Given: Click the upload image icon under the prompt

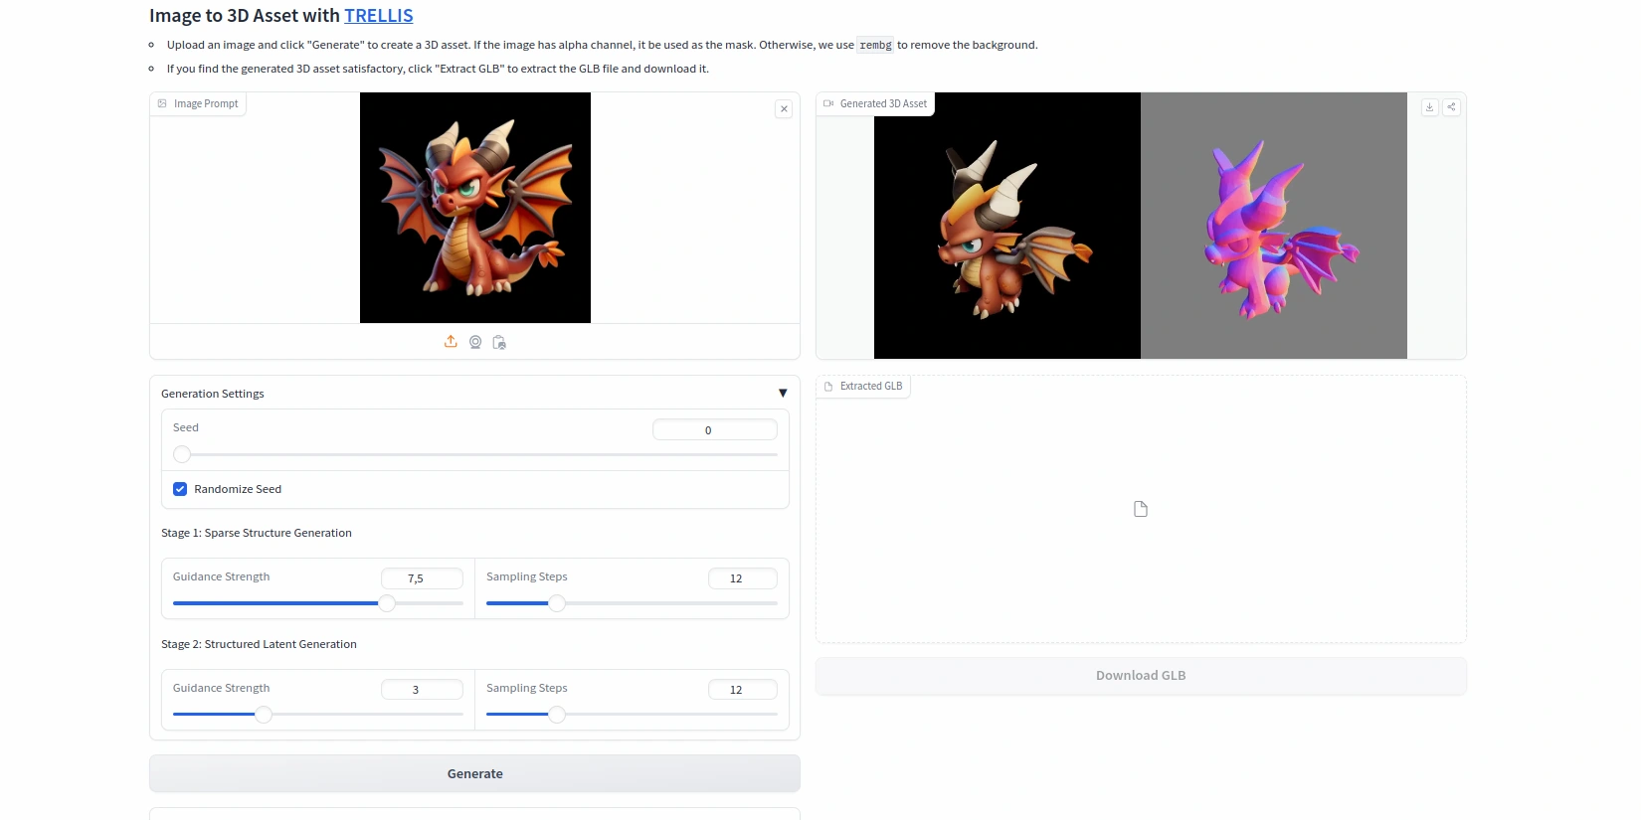Looking at the screenshot, I should [451, 342].
